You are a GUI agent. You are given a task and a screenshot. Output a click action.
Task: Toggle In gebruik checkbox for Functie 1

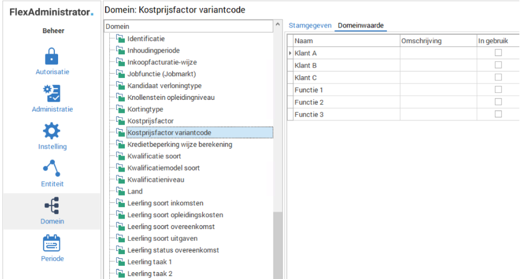click(x=498, y=90)
